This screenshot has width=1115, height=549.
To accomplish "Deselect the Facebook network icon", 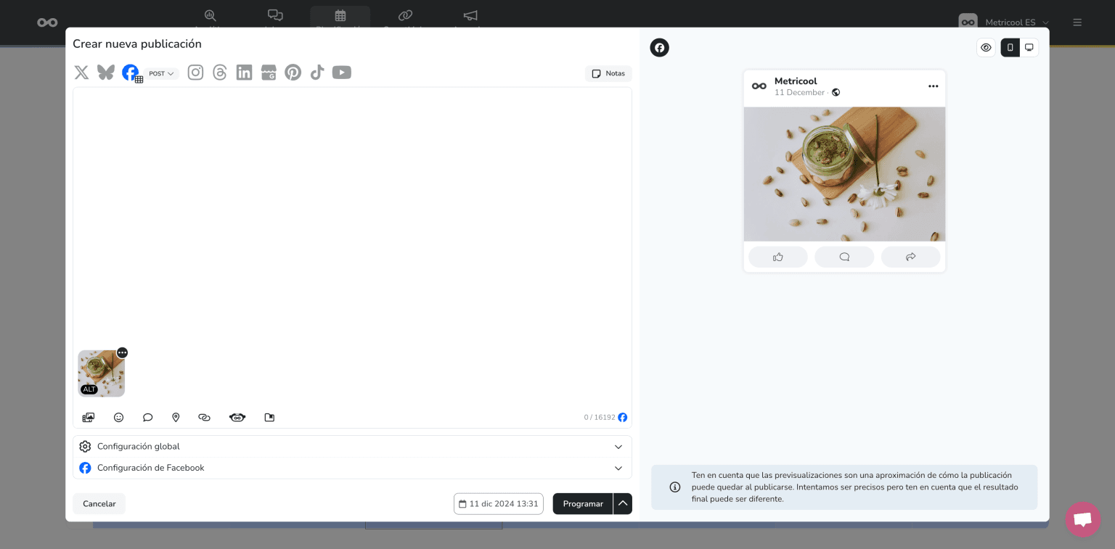I will point(130,72).
